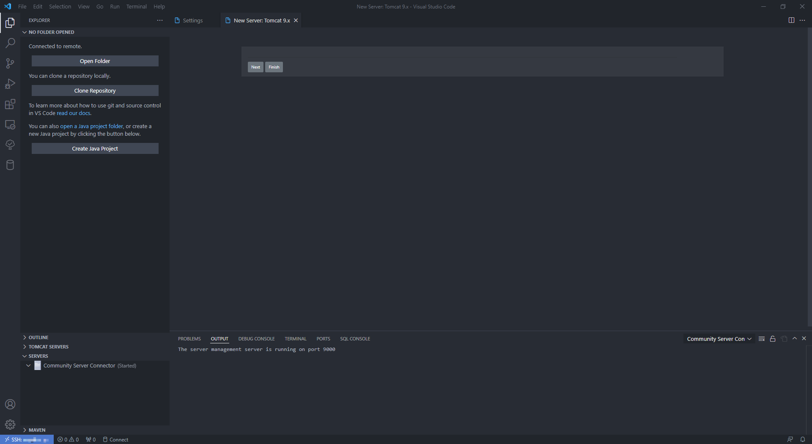Open editor More Actions ellipsis
Viewport: 812px width, 444px height.
pos(802,20)
